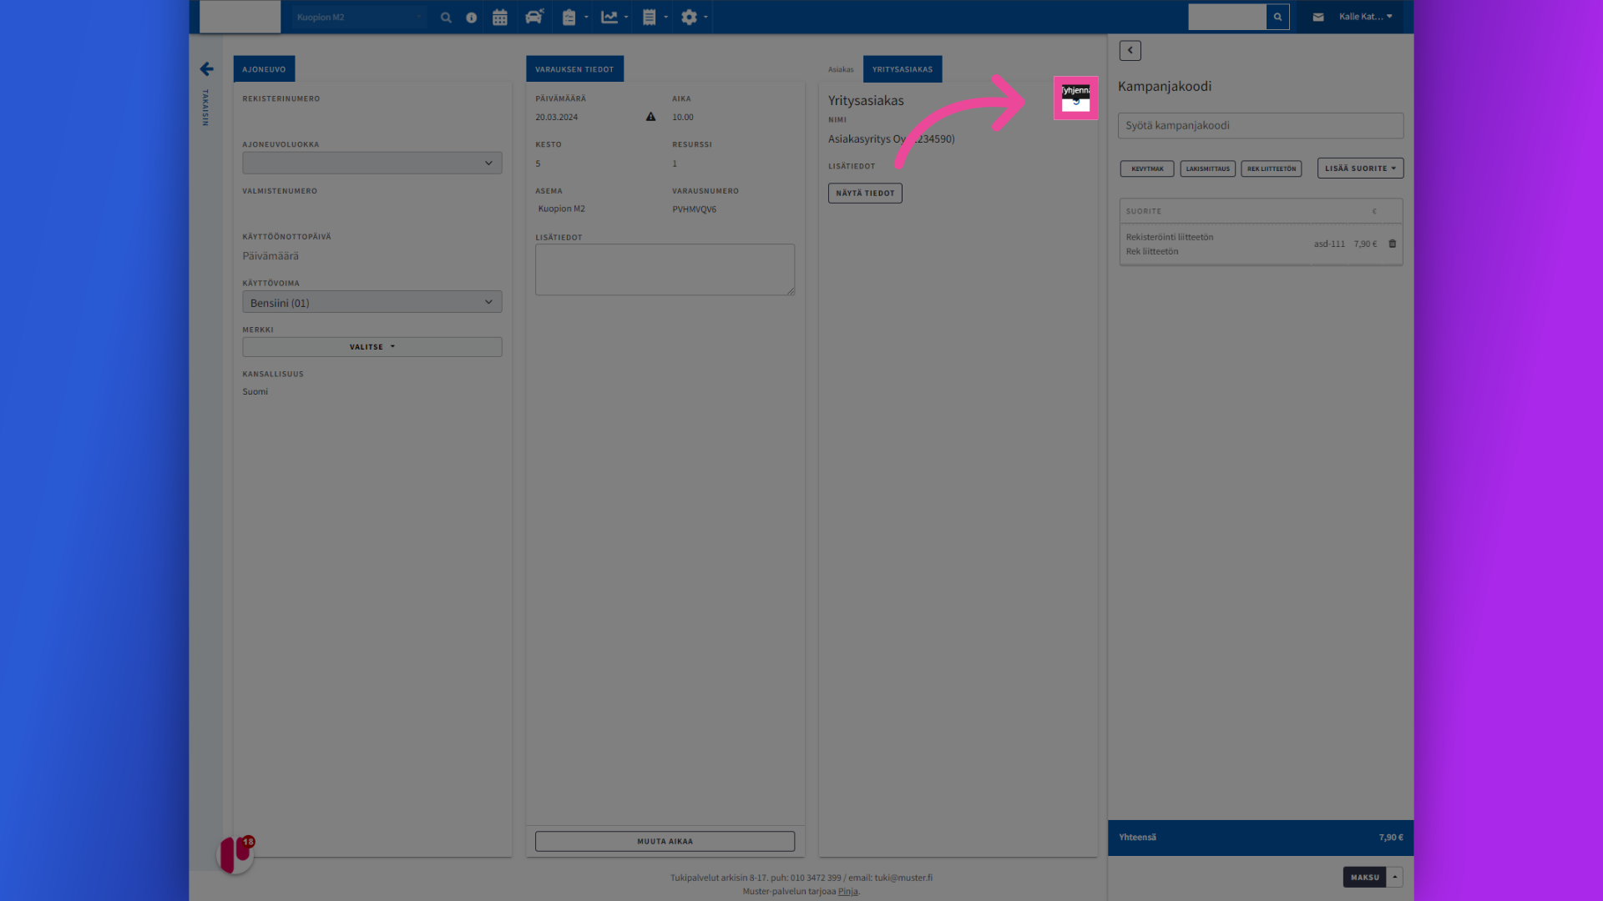Expand the Ajoneuvoluokka dropdown
1603x901 pixels.
[372, 163]
